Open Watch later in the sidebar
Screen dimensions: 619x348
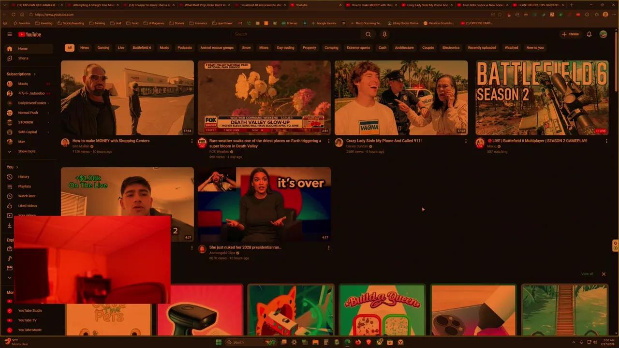[x=29, y=196]
